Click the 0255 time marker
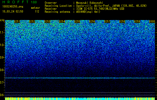Screen dimensions: 157x100 [x=77, y=21]
